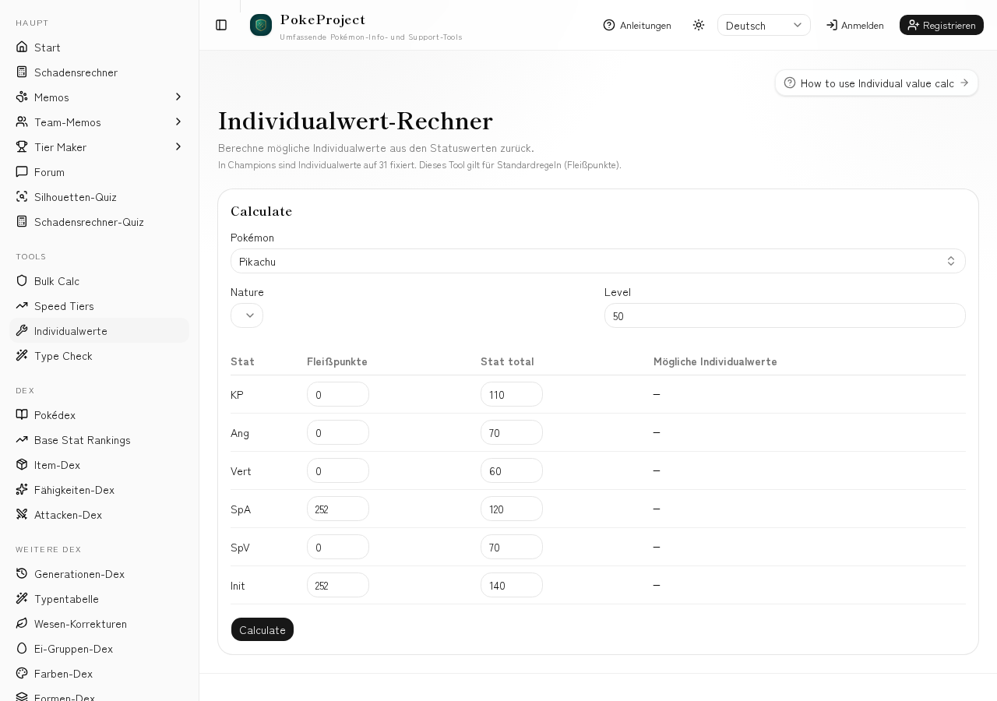The width and height of the screenshot is (997, 701).
Task: Open Anleitungen guides page
Action: coord(637,25)
